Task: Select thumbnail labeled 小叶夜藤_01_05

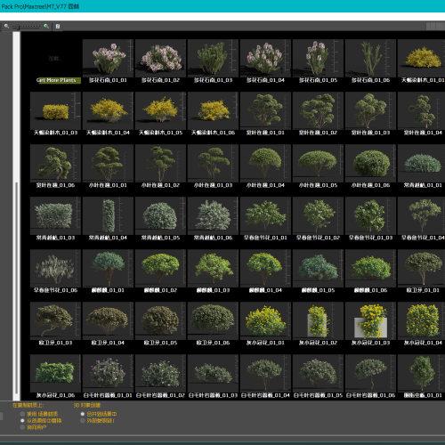Action: (x=318, y=163)
